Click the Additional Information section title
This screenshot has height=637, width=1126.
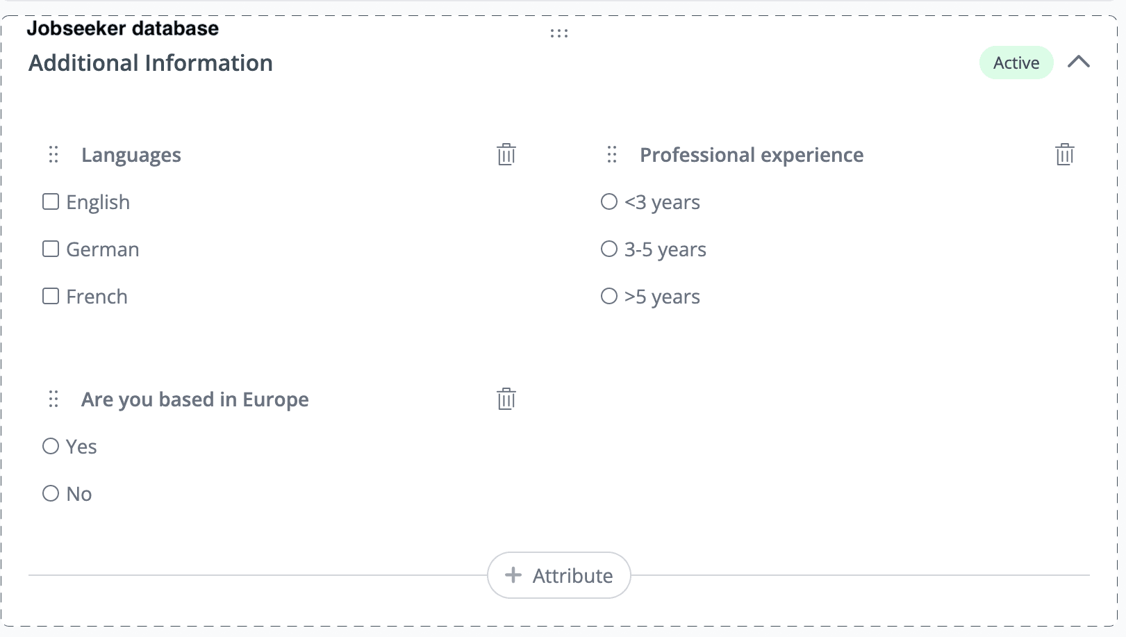pyautogui.click(x=151, y=63)
